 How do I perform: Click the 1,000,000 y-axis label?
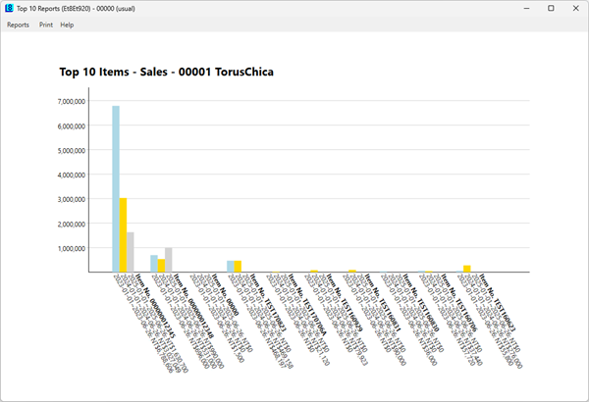pos(80,248)
